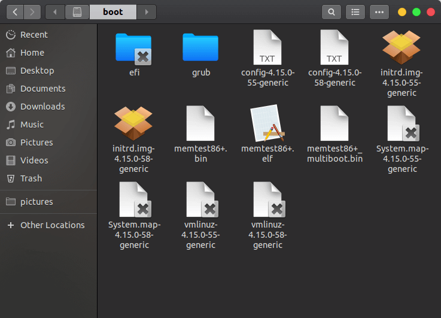Select vmlinuz-4.15.0-58-generic file
Image resolution: width=441 pixels, height=318 pixels.
[x=267, y=200]
